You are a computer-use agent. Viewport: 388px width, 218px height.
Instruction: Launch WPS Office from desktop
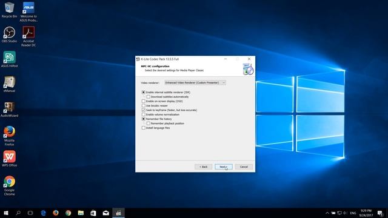click(9, 159)
